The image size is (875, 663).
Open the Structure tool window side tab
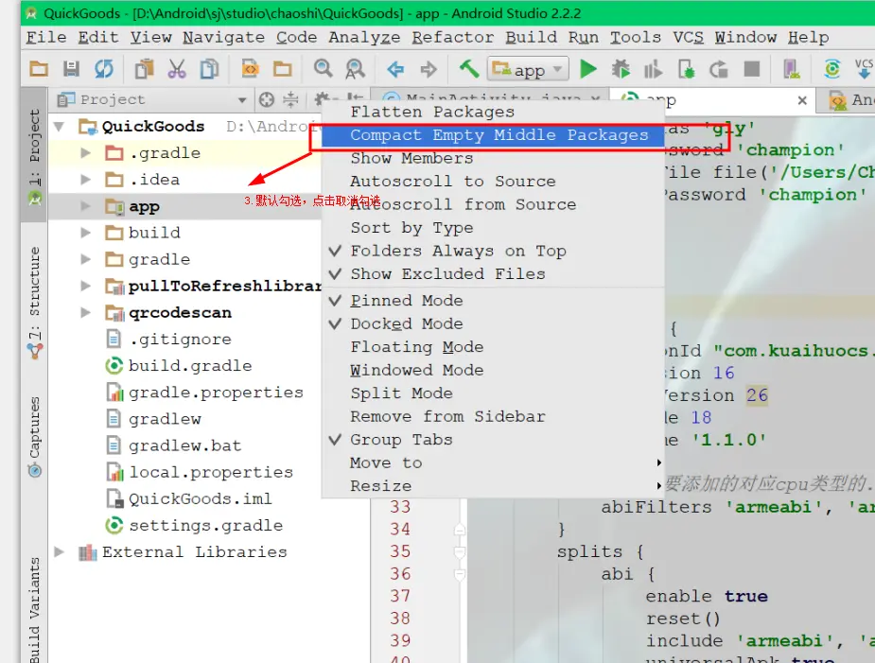[x=35, y=303]
